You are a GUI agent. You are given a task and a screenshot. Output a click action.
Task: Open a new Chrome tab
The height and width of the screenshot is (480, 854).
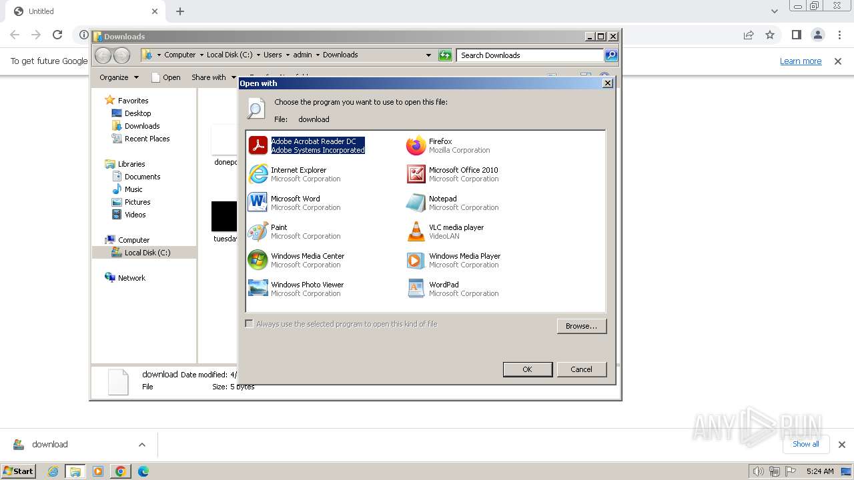(180, 11)
